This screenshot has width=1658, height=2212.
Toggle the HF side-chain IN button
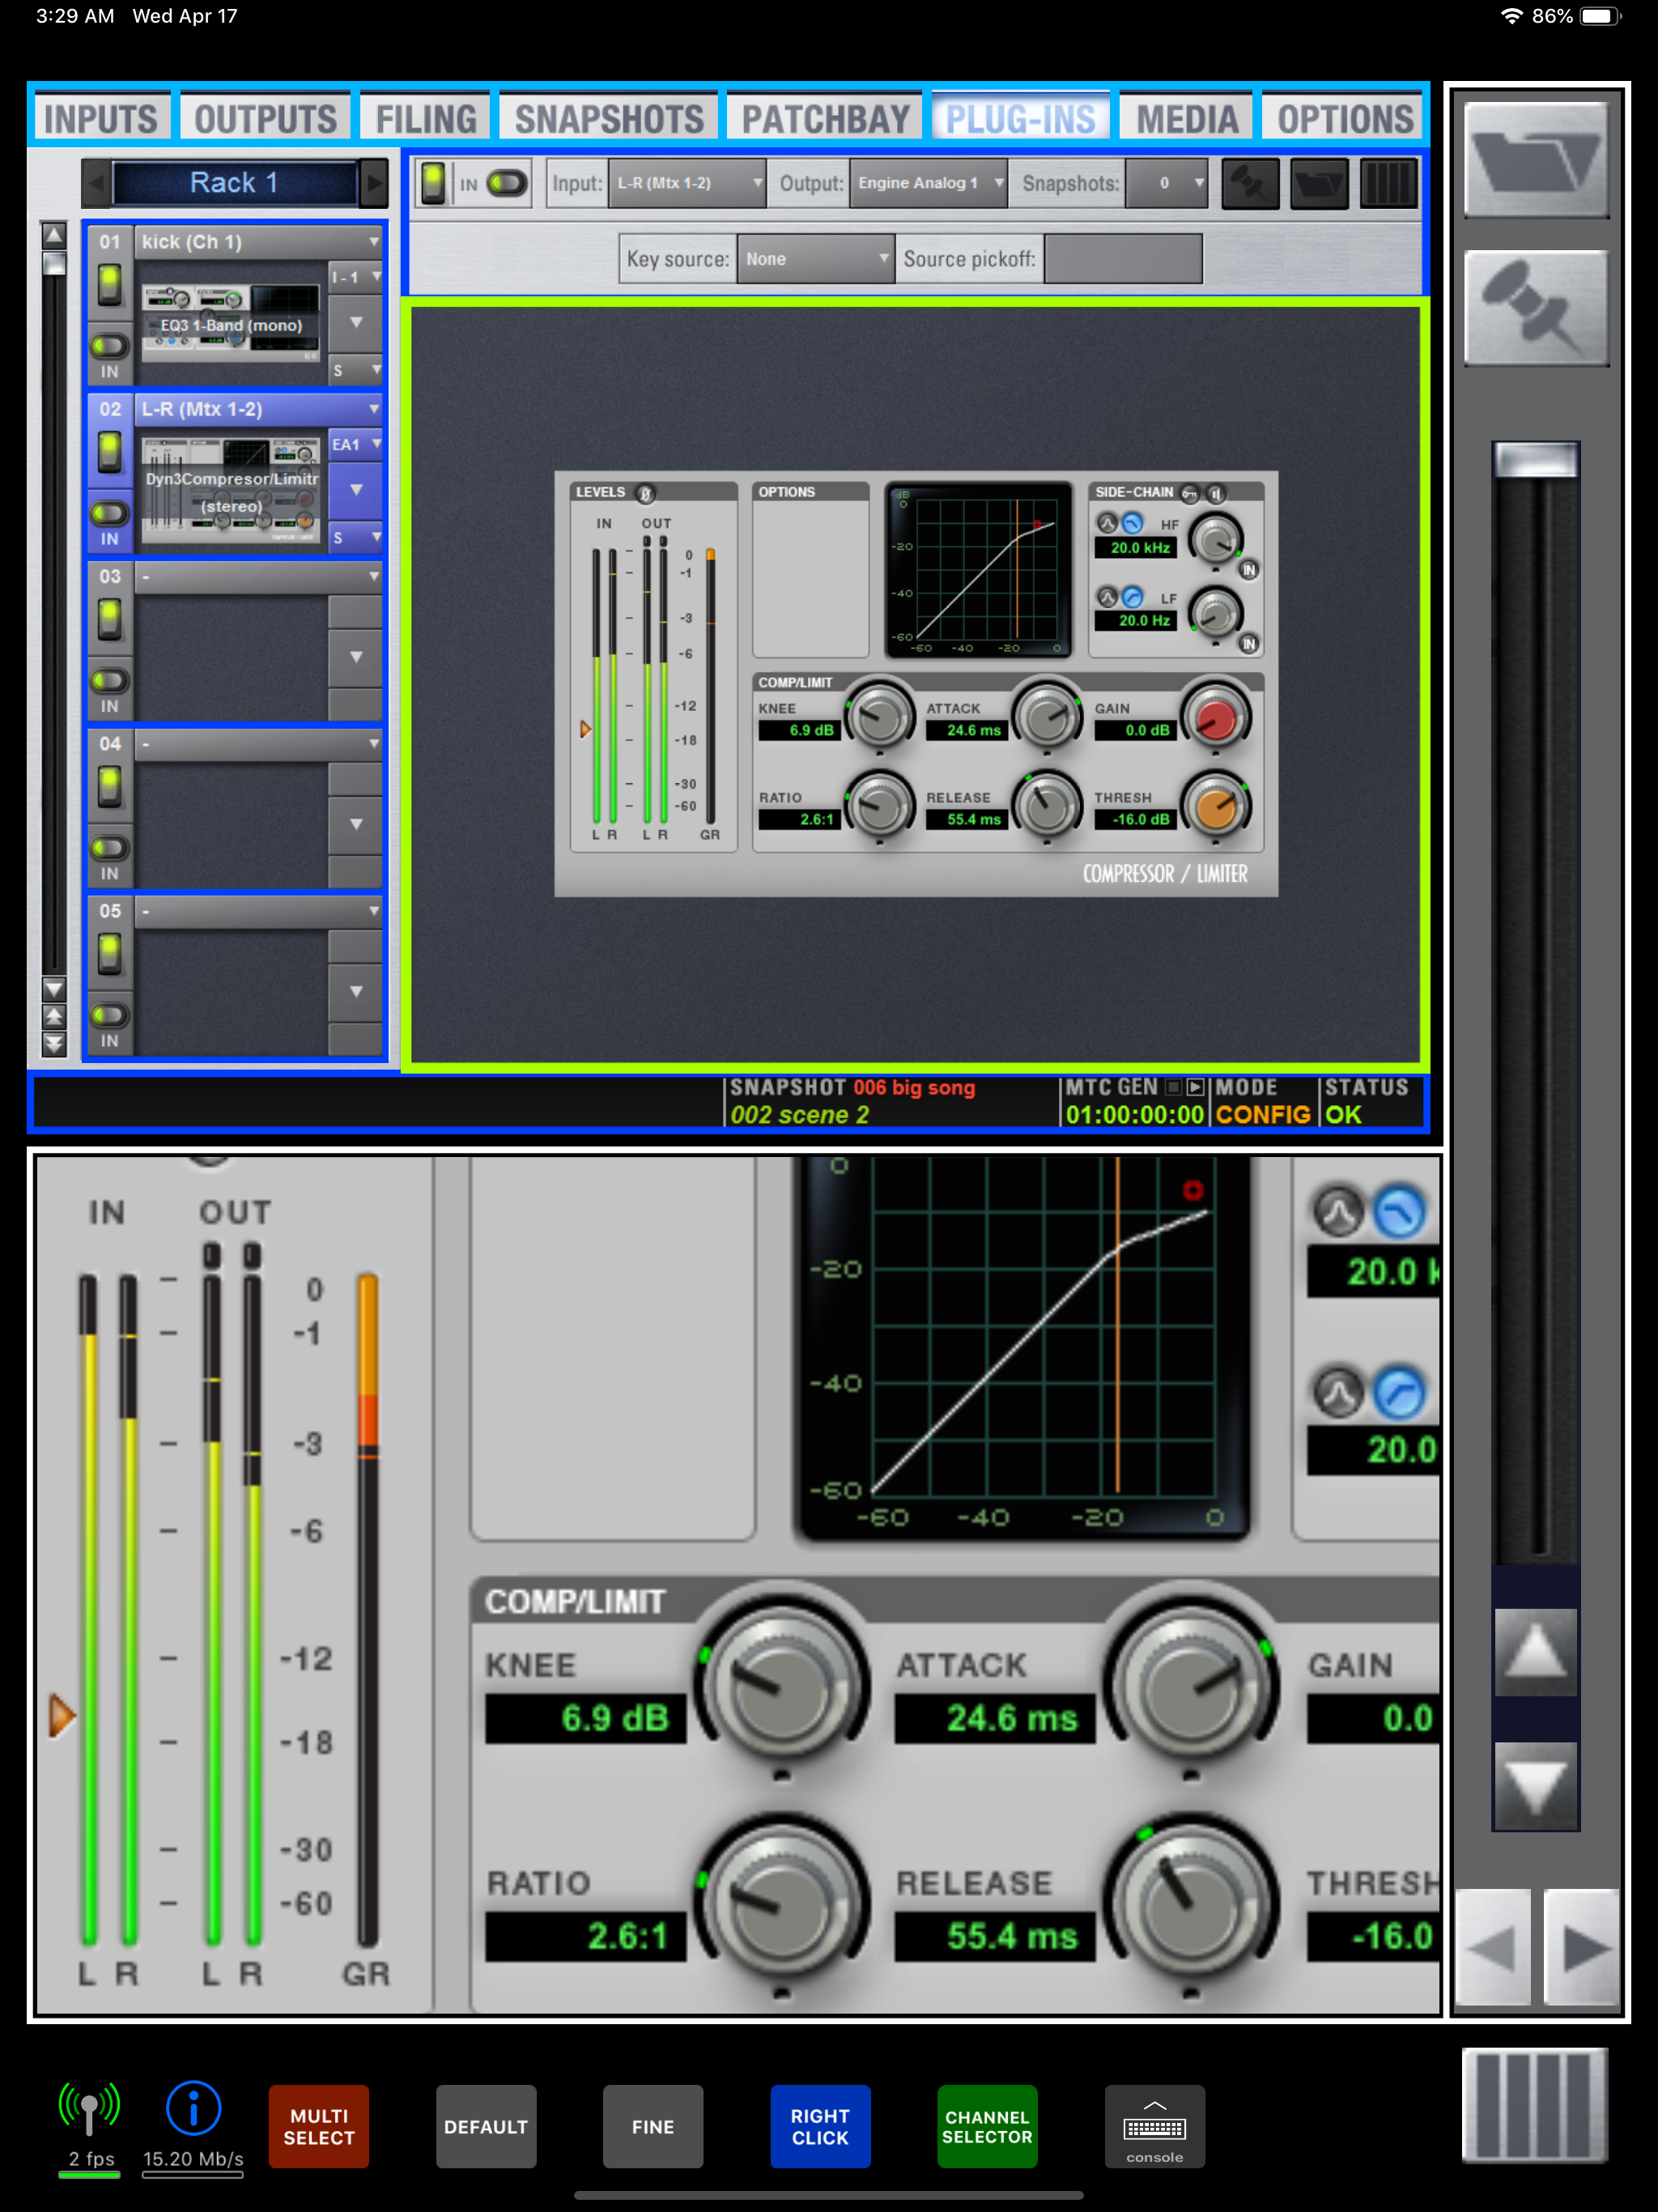click(x=1248, y=570)
